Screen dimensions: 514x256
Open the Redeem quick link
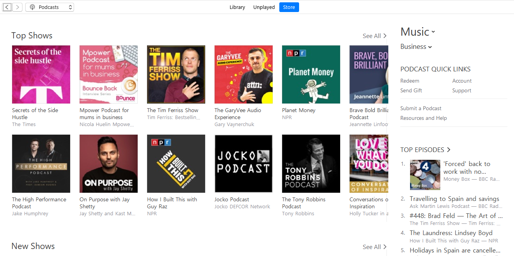[x=410, y=81]
